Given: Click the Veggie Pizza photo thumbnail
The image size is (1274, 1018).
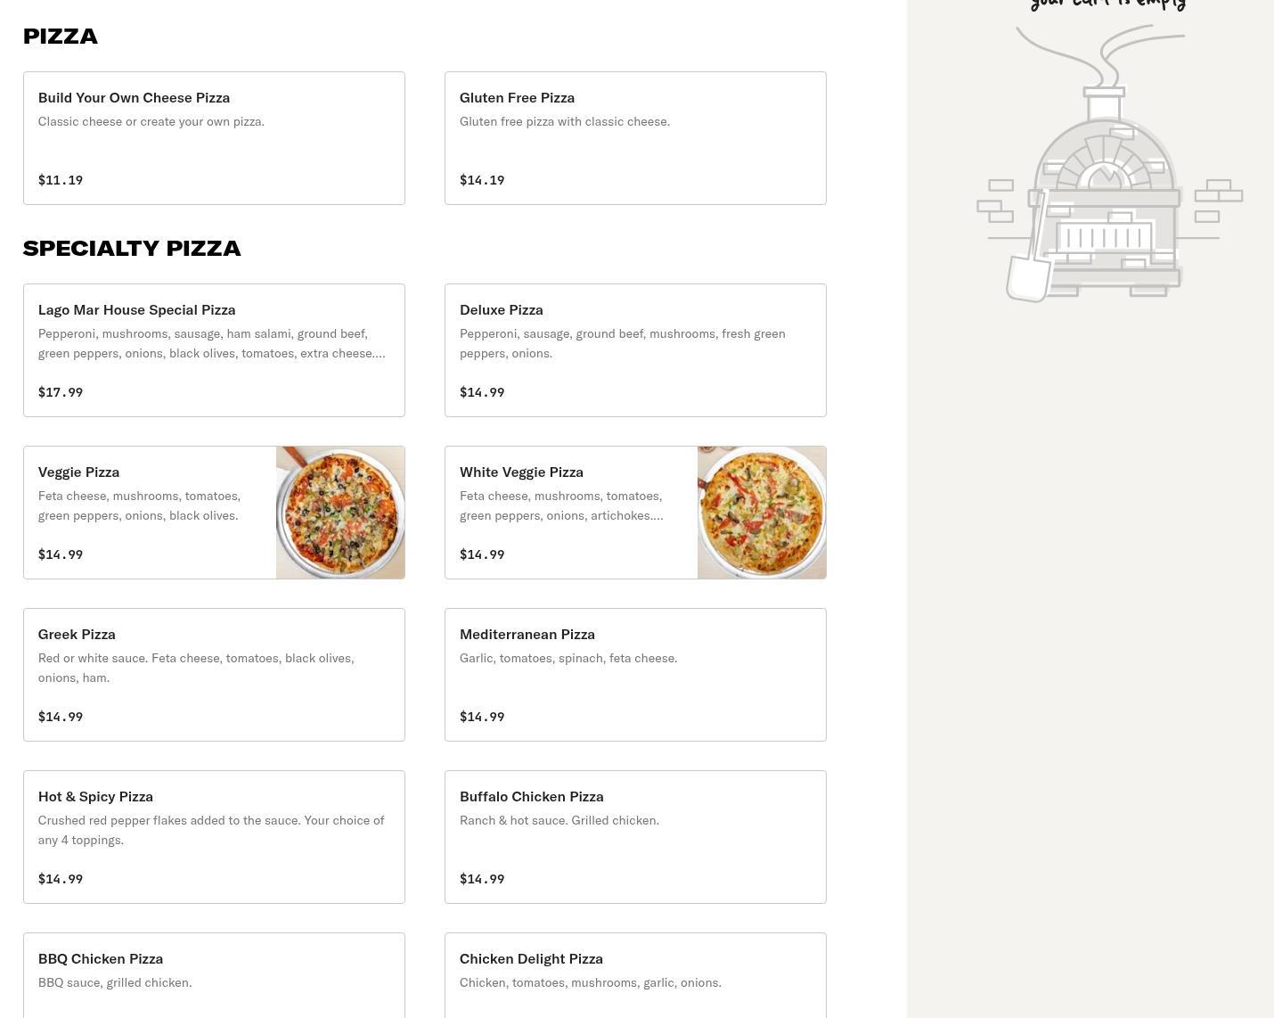Looking at the screenshot, I should [340, 513].
